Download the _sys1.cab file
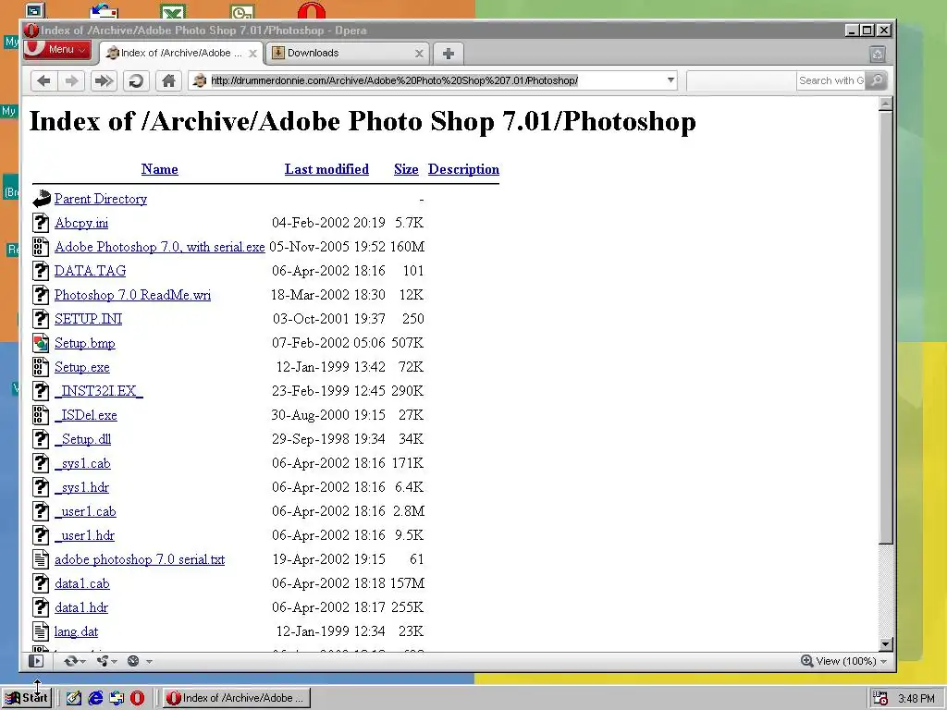 (x=82, y=463)
